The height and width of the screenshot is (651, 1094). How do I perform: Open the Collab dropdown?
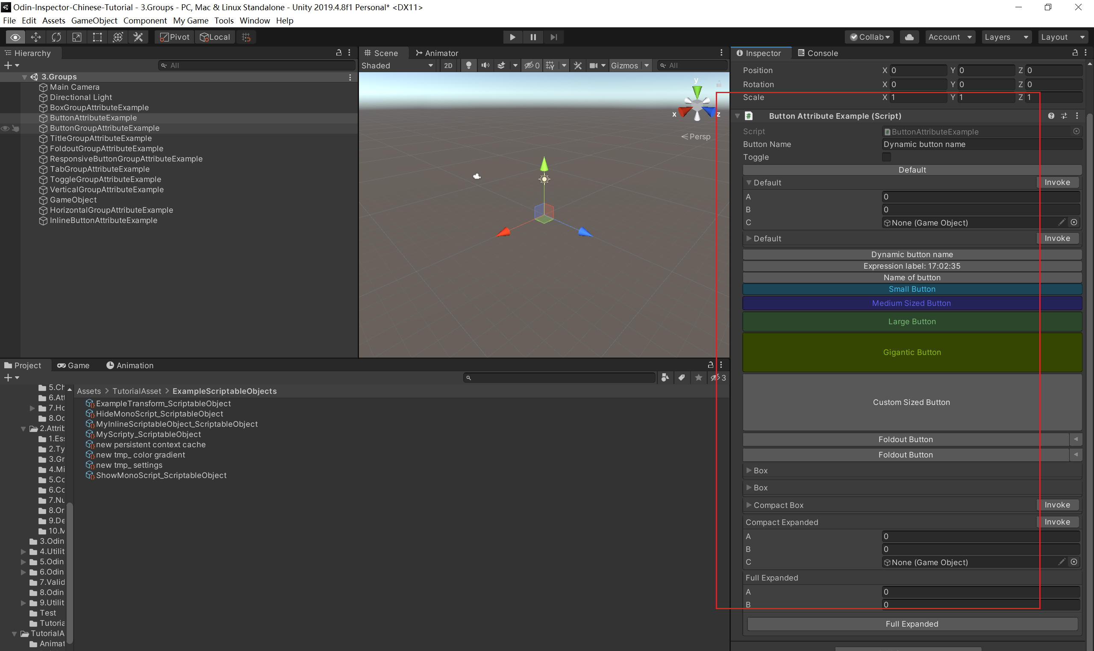869,37
